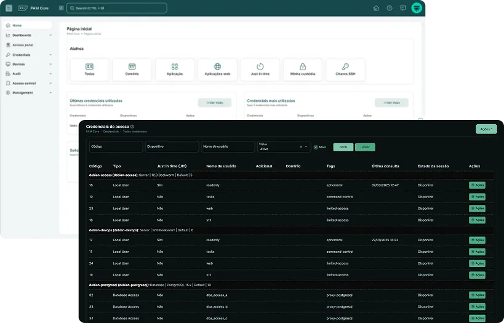Click the home icon in top bar
The image size is (504, 323).
pyautogui.click(x=376, y=8)
